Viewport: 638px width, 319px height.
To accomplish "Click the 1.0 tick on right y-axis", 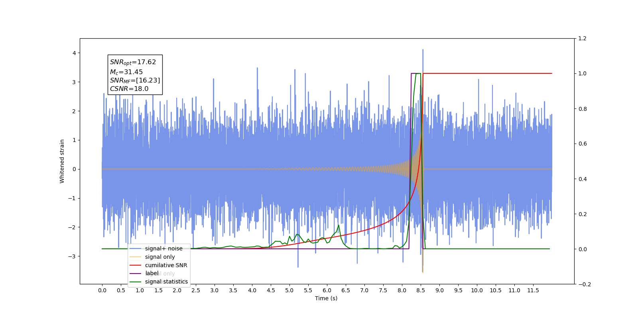I will [x=583, y=74].
